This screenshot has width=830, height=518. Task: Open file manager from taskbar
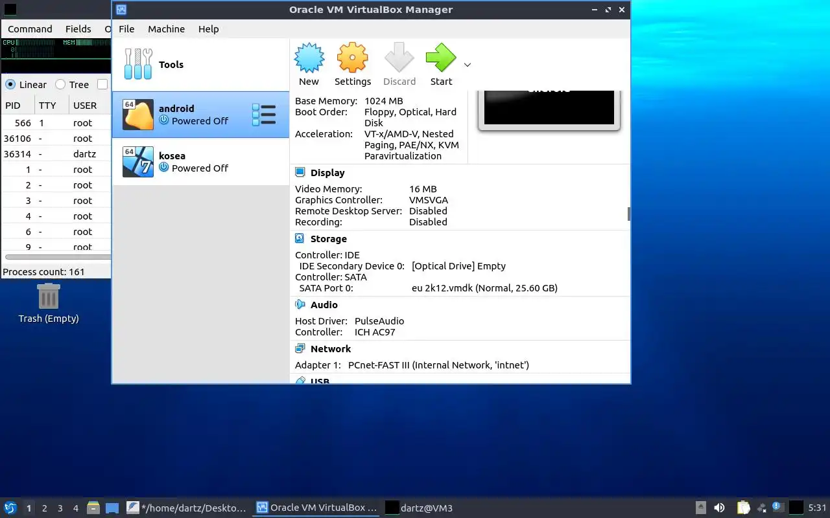point(93,508)
